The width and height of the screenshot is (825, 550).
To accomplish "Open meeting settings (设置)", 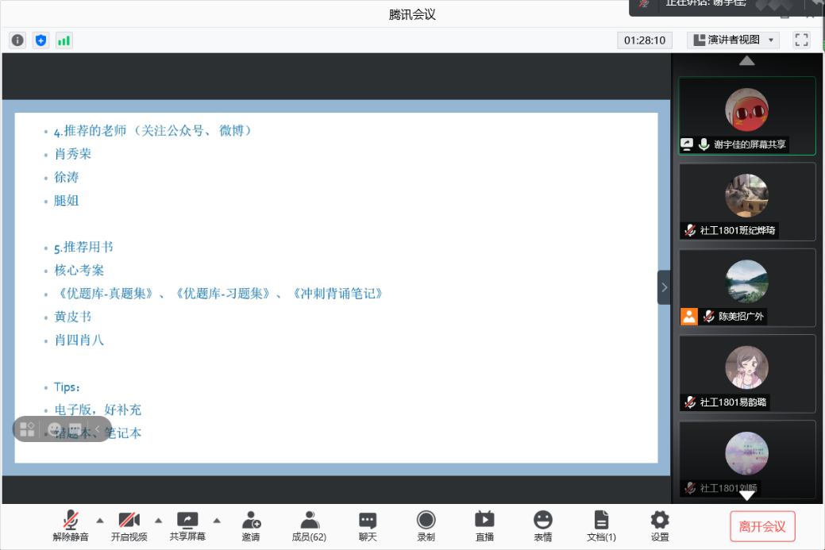I will (660, 526).
